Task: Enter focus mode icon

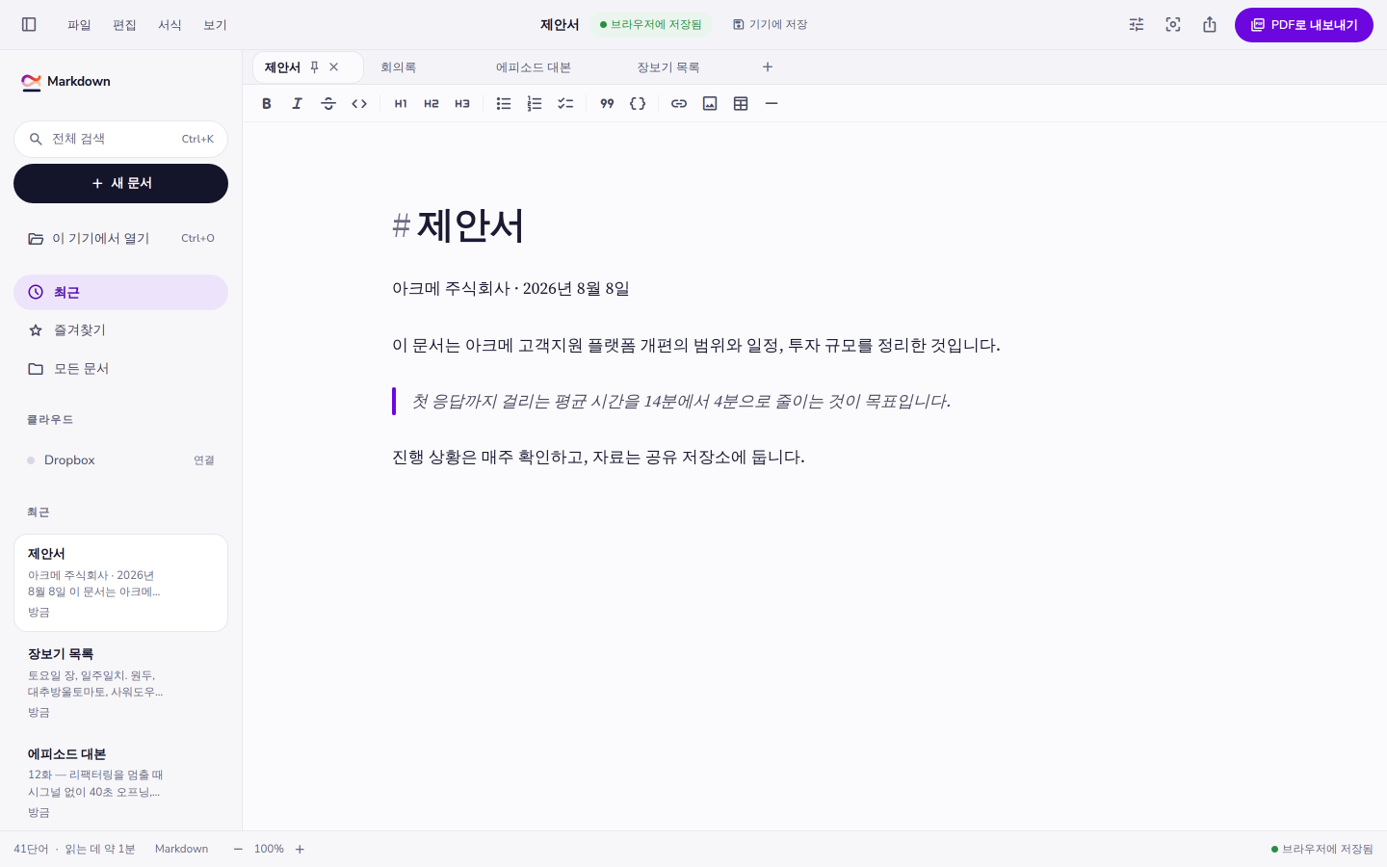Action: click(1173, 25)
